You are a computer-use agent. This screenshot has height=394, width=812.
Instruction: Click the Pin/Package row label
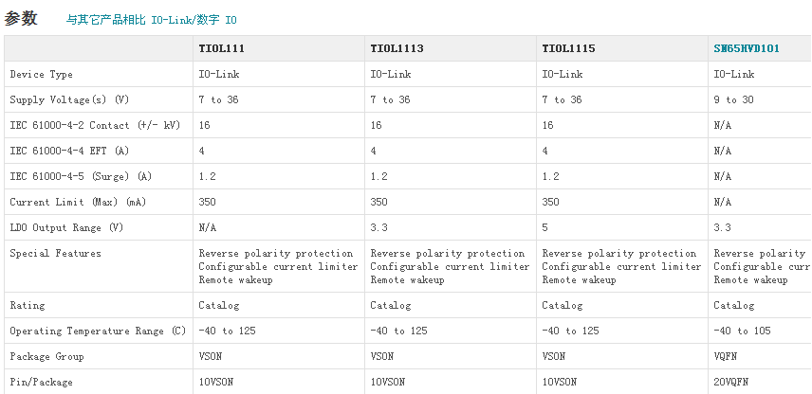click(41, 382)
